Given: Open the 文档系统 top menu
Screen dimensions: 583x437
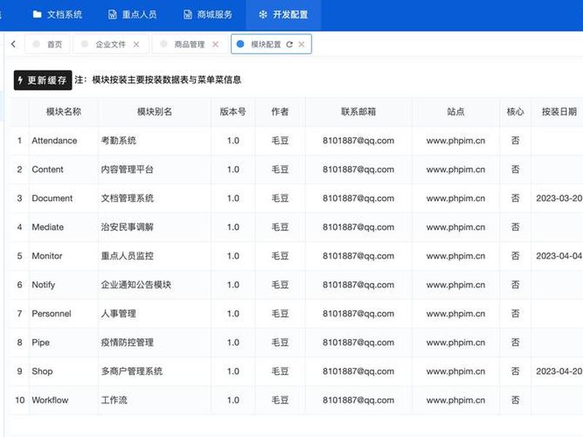Looking at the screenshot, I should [x=58, y=15].
